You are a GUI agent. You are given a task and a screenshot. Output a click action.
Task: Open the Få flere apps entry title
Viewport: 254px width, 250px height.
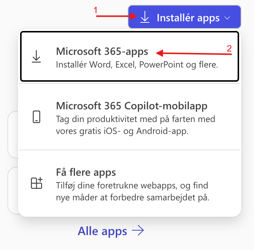86,172
